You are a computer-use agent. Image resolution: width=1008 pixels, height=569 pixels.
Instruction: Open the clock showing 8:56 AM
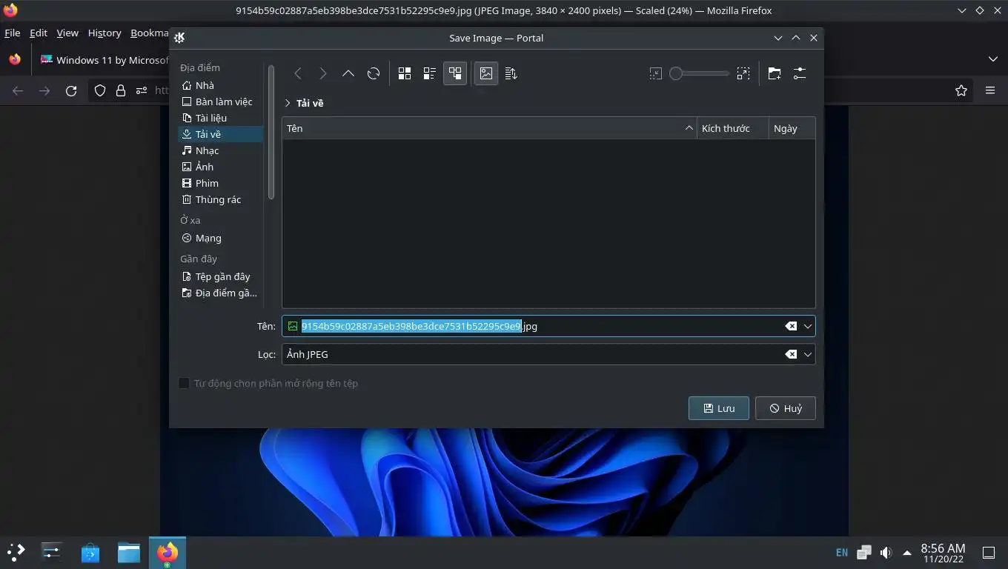coord(943,553)
